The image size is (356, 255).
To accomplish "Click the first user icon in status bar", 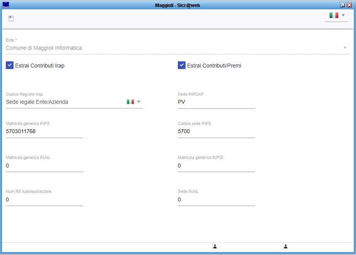I will (x=215, y=247).
